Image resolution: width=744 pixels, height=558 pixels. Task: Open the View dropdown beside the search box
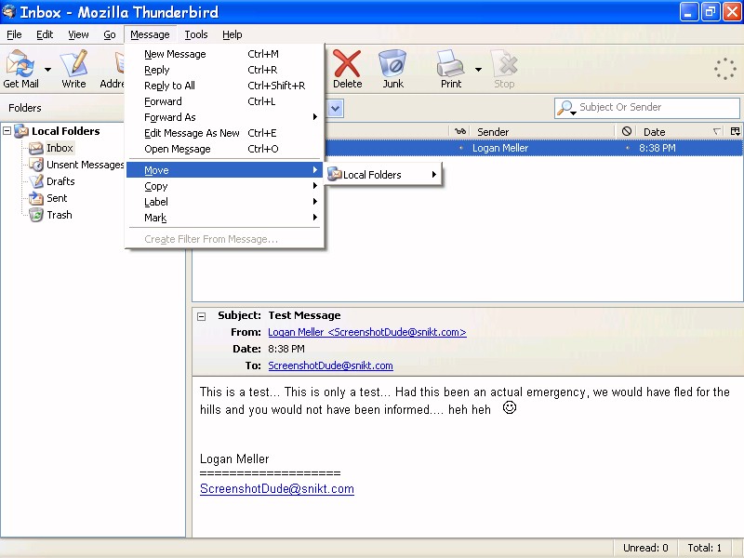(335, 108)
